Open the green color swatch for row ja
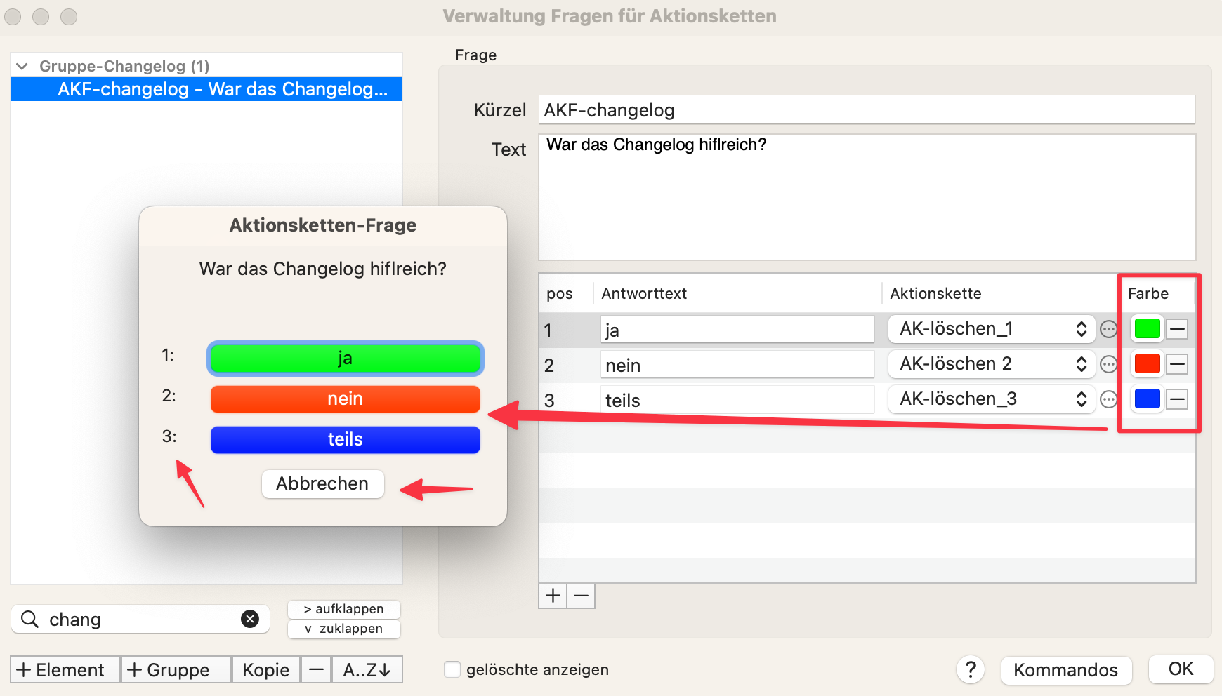 pos(1147,328)
